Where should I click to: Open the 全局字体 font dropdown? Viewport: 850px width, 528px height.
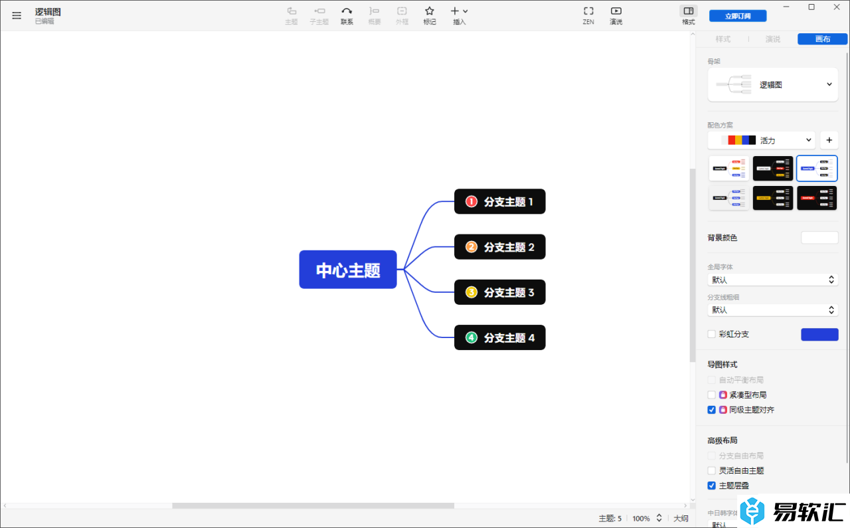click(773, 280)
